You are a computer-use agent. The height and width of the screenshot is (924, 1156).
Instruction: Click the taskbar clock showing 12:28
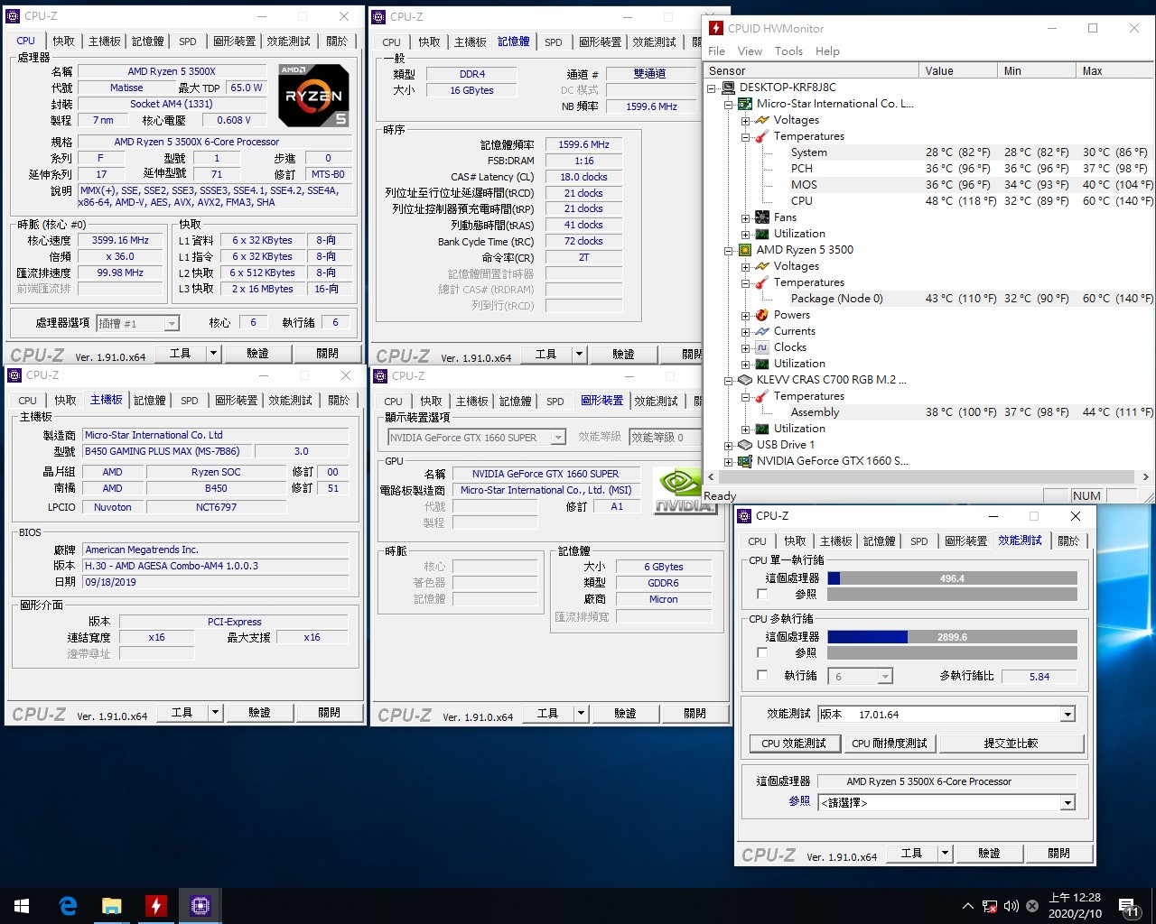pyautogui.click(x=1075, y=906)
